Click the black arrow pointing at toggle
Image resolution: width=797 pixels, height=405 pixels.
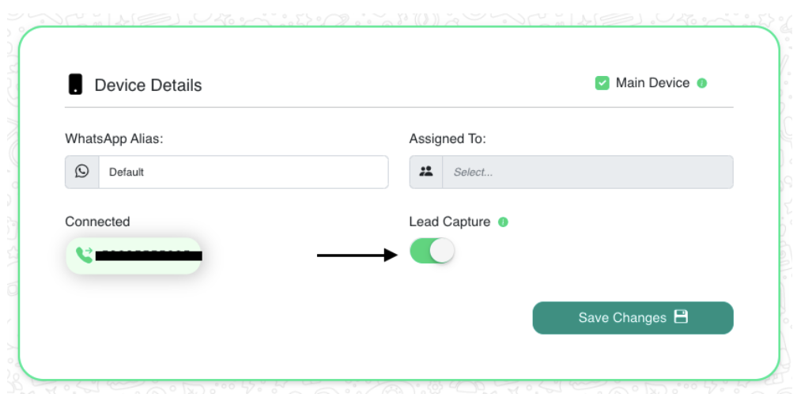[357, 255]
